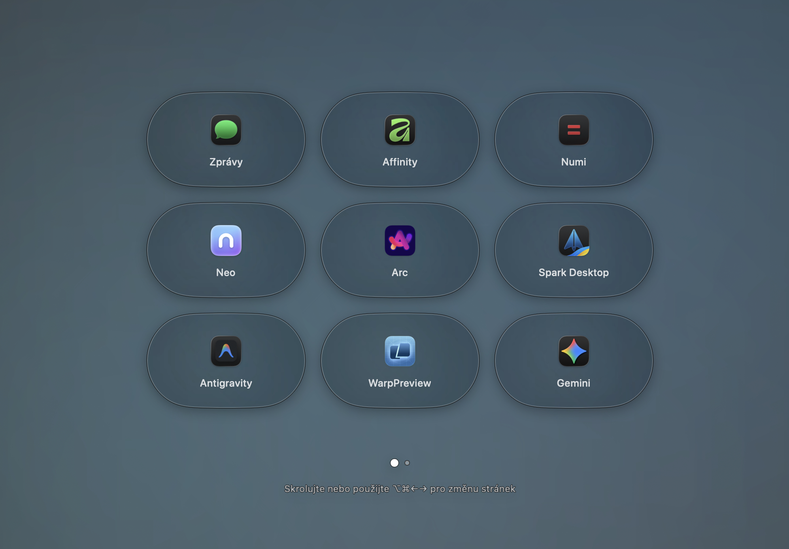Switch to the second Launchpad page dot

click(407, 463)
